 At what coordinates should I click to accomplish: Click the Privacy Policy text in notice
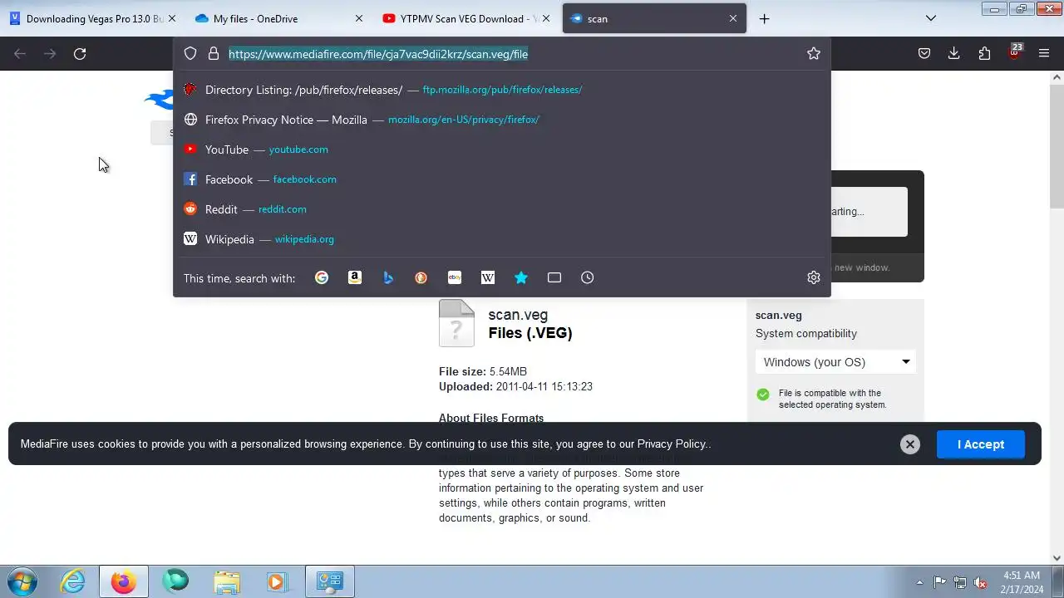coord(672,444)
